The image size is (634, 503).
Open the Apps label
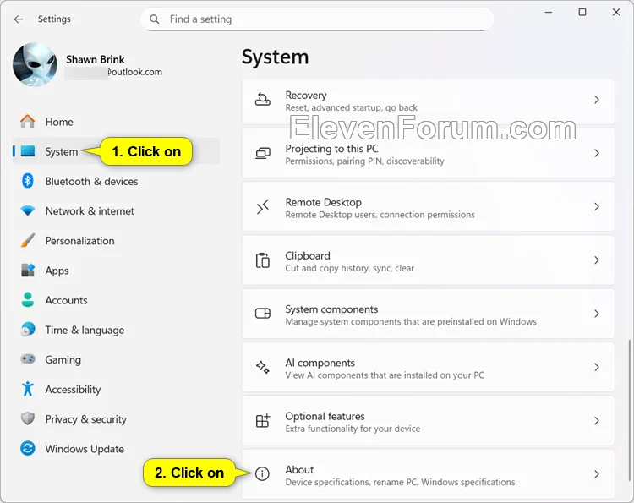click(x=57, y=271)
